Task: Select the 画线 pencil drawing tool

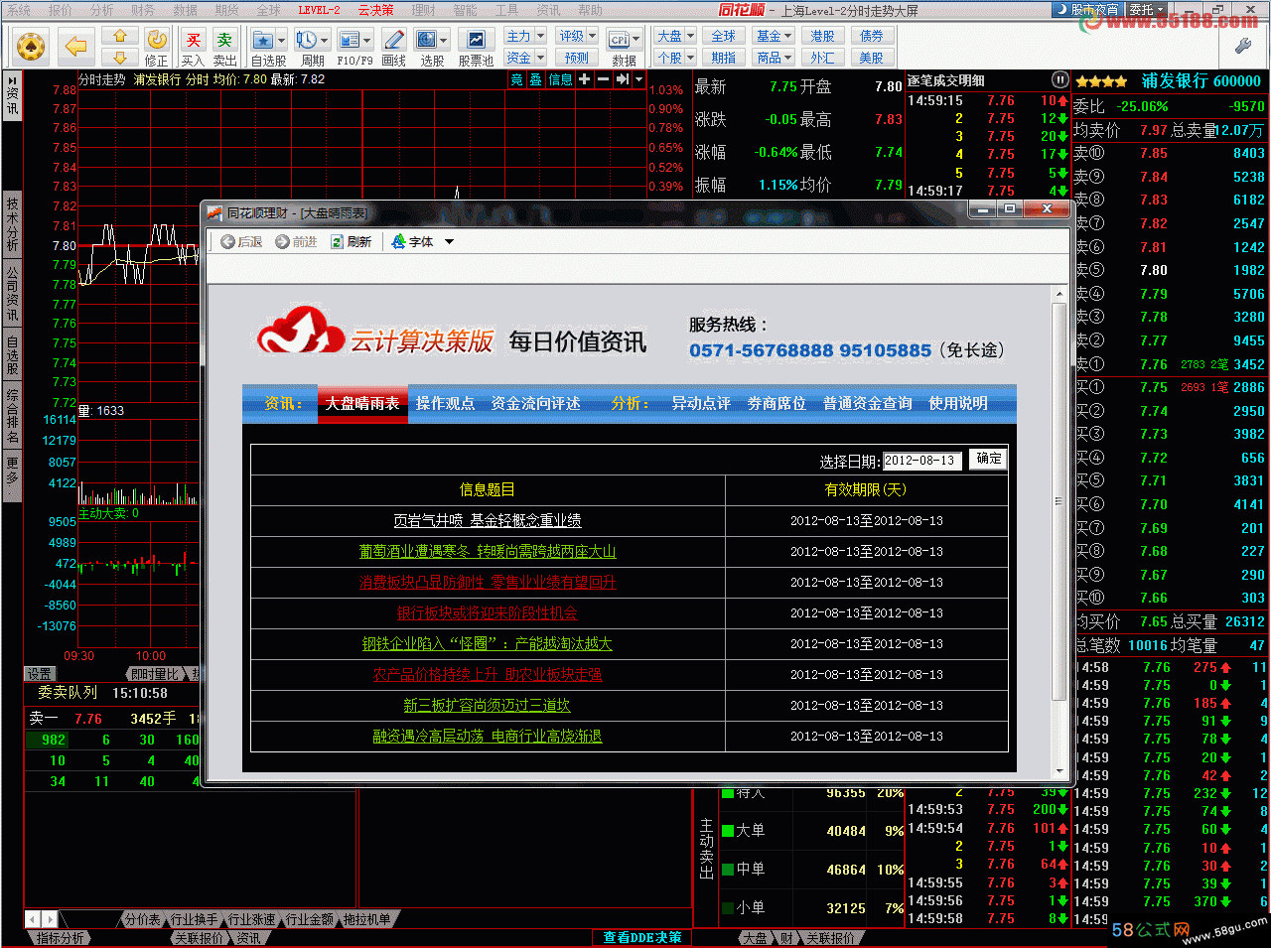Action: 394,40
